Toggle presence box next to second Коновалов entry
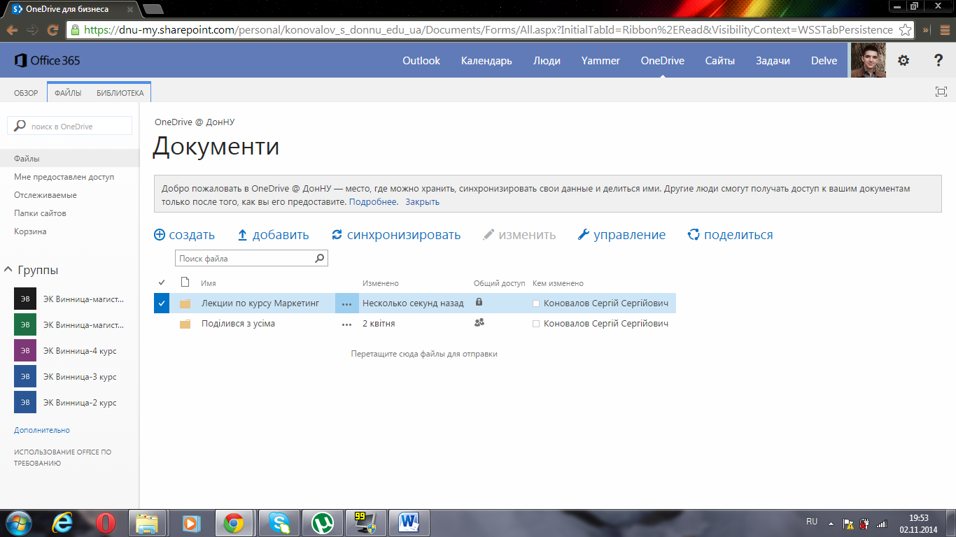This screenshot has width=956, height=537. tap(536, 324)
